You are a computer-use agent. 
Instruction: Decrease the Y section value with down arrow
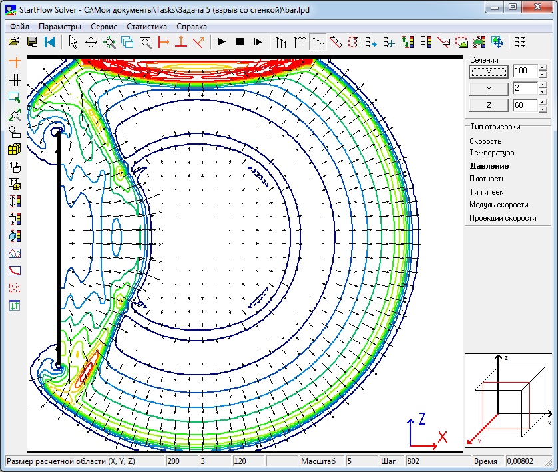point(542,91)
